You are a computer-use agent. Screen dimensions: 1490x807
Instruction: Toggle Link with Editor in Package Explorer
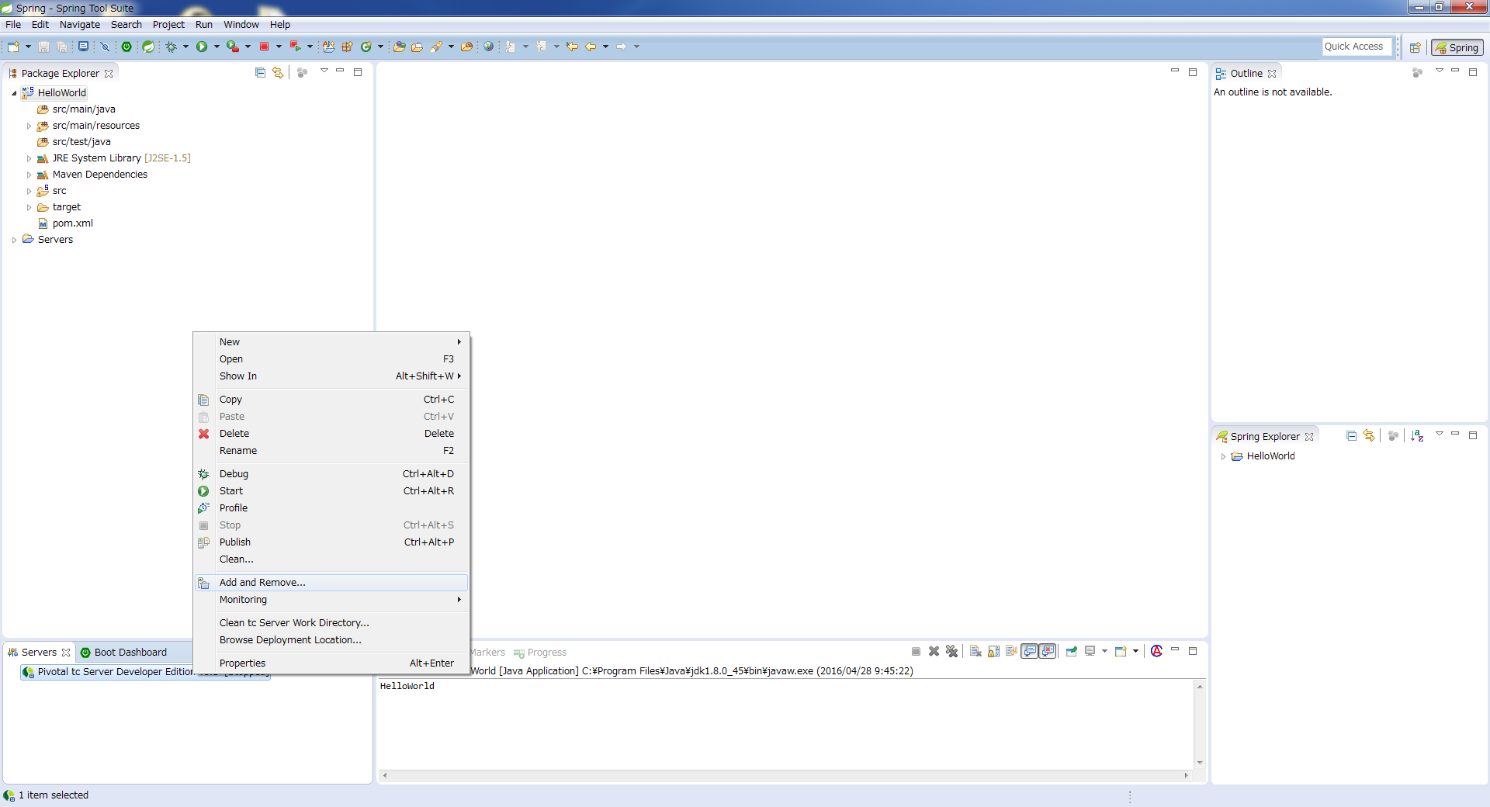pyautogui.click(x=278, y=73)
